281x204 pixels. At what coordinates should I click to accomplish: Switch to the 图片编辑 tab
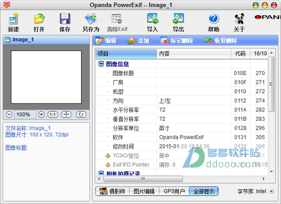(x=144, y=191)
